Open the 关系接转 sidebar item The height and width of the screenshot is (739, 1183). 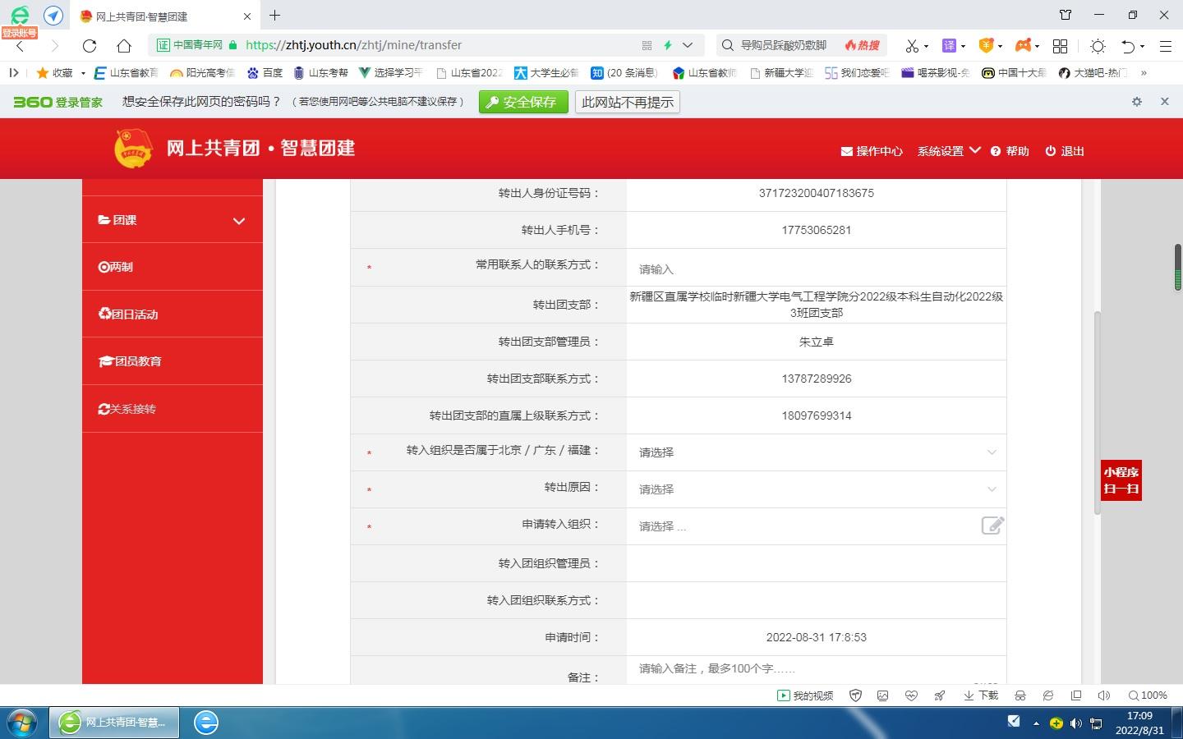[x=173, y=409]
